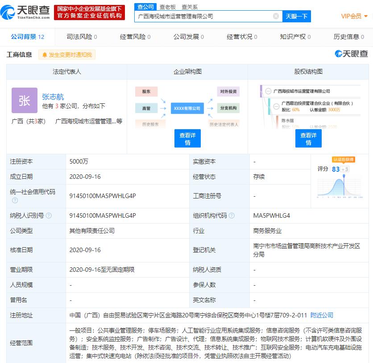Open the 经营风险 tab
373x363 pixels.
(x=135, y=37)
